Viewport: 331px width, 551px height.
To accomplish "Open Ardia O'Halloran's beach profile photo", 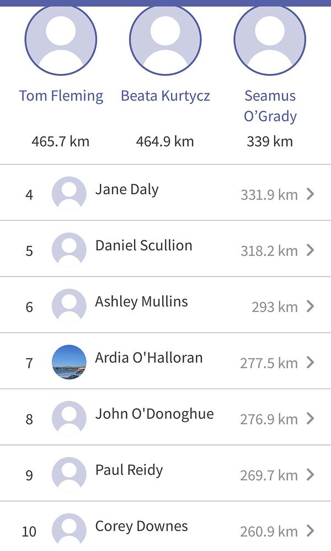I will click(x=69, y=362).
